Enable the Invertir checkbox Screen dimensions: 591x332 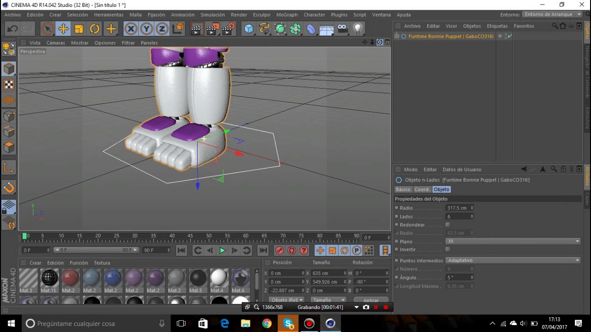447,249
